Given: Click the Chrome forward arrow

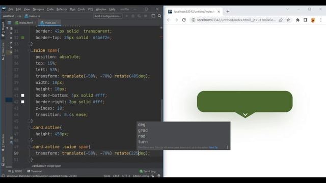Looking at the screenshot, I should click(176, 20).
